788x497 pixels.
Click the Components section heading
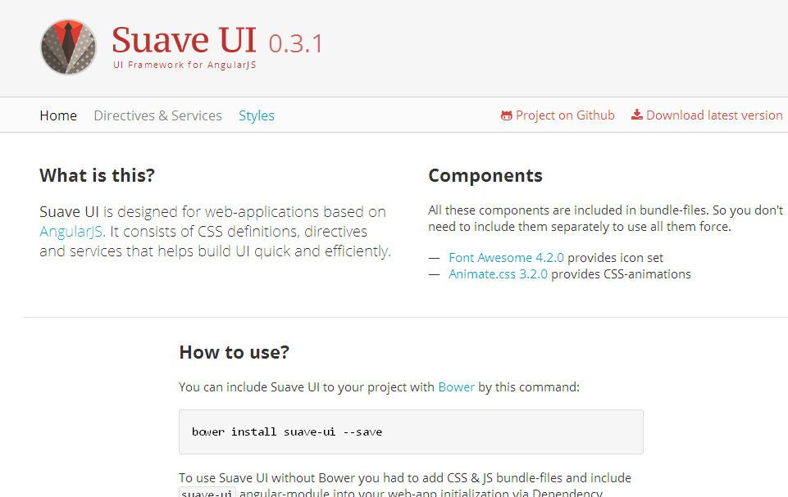point(485,175)
